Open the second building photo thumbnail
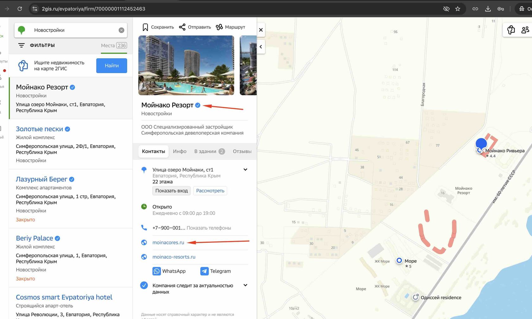This screenshot has height=319, width=532. point(248,65)
